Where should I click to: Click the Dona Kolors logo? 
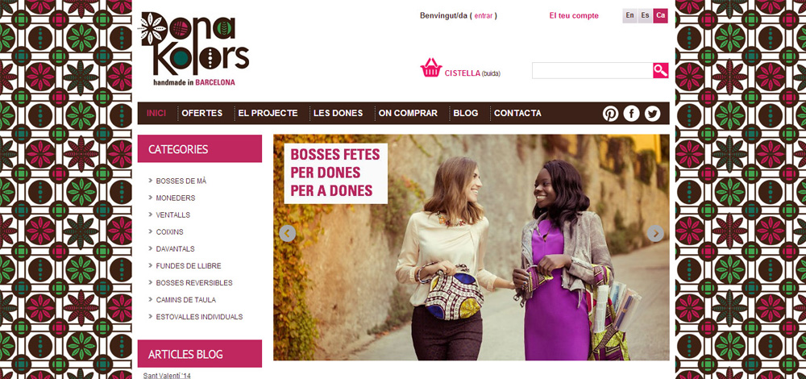[195, 48]
